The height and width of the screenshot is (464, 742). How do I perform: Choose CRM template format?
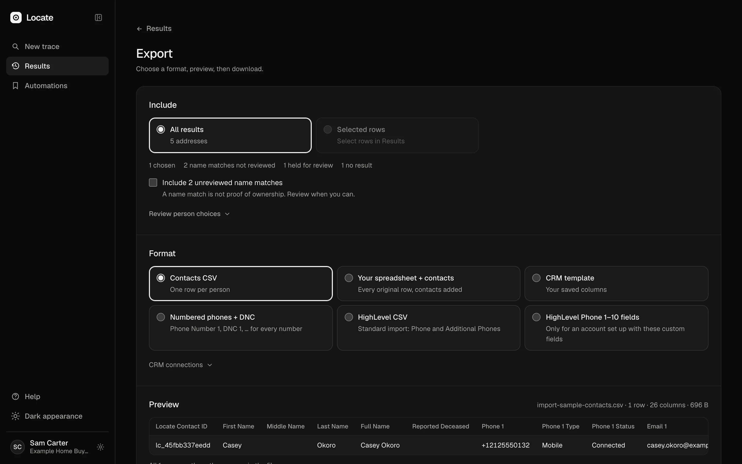click(616, 284)
